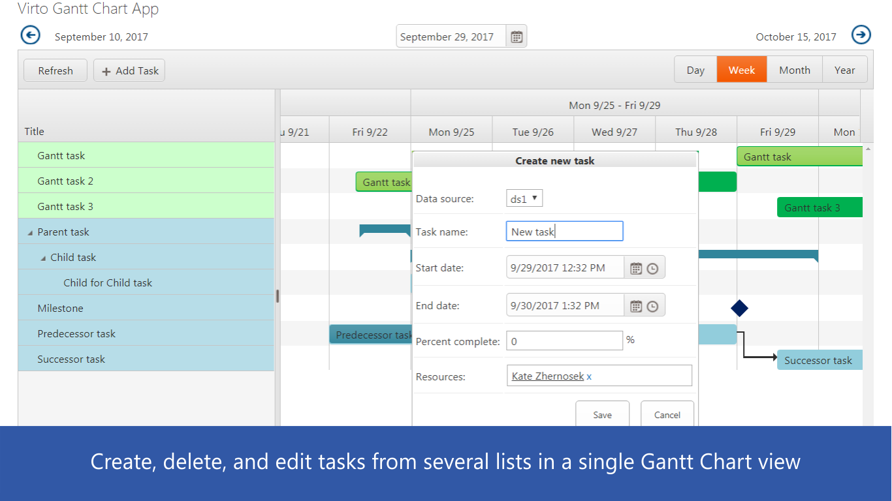The height and width of the screenshot is (501, 892).
Task: Open the Data source ds1 dropdown
Action: click(524, 198)
